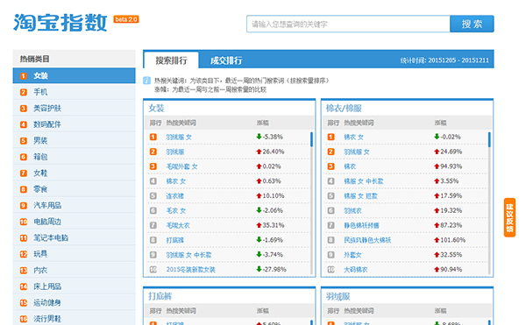Click the red up arrow beside 87.23%
This screenshot has height=325, width=526.
(437, 225)
